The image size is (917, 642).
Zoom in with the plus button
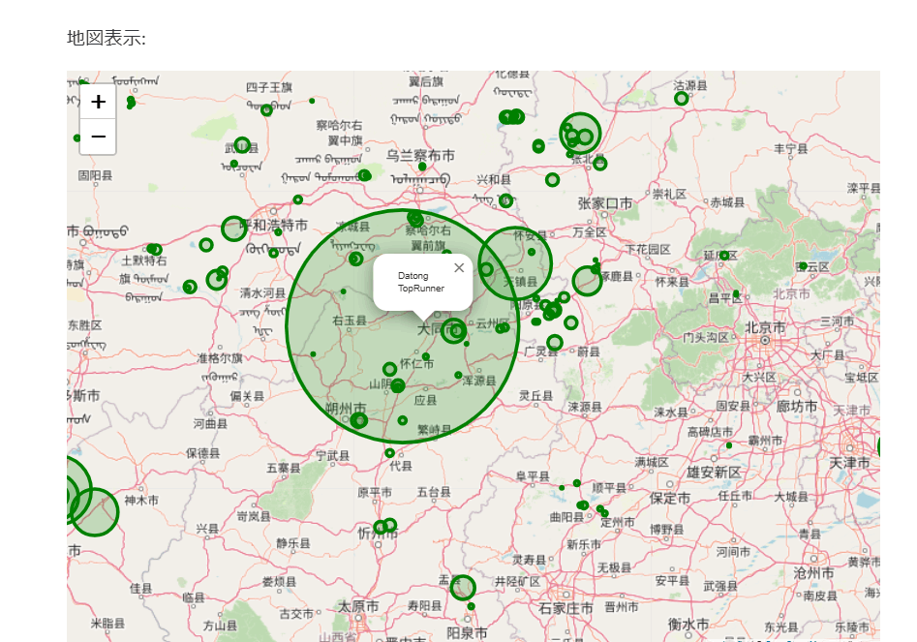pos(98,102)
